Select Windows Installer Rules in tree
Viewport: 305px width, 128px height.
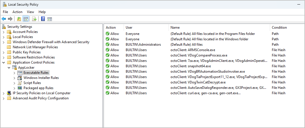(41, 78)
